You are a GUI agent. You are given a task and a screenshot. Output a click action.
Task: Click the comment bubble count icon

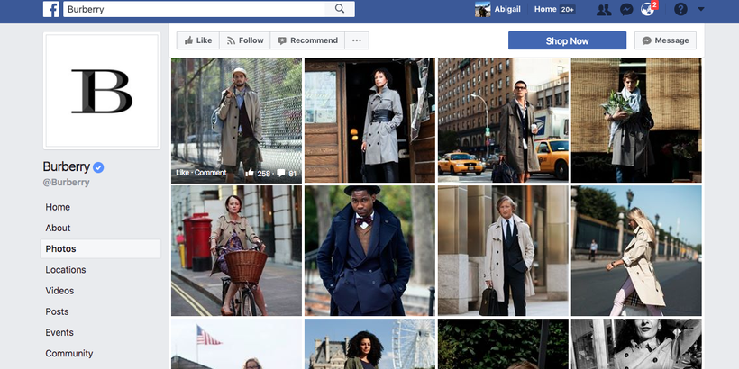coord(281,173)
